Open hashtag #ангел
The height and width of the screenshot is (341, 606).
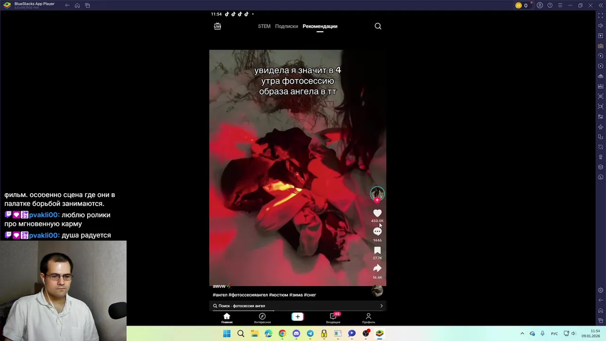click(220, 295)
